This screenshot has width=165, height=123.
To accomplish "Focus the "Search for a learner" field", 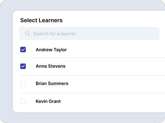I will pyautogui.click(x=89, y=33).
